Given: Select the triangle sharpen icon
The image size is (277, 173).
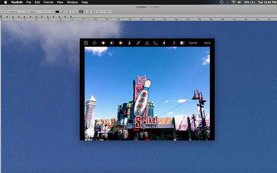Looking at the screenshot, I should click(x=147, y=43).
